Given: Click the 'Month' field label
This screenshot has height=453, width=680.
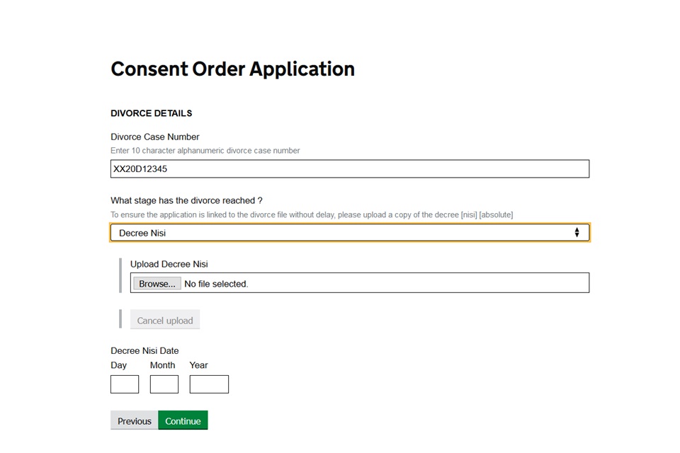Looking at the screenshot, I should click(163, 365).
